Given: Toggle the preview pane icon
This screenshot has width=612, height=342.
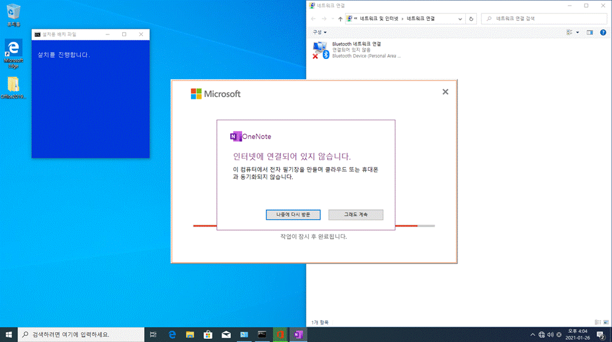Looking at the screenshot, I should point(590,33).
